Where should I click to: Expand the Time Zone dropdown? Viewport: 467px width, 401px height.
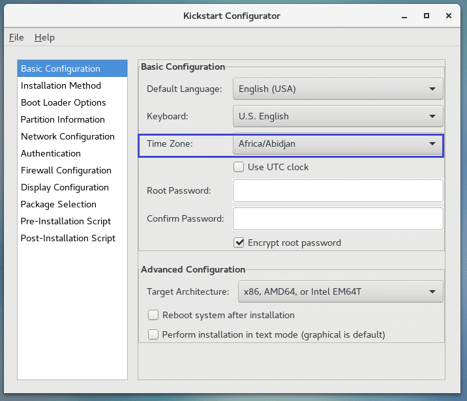point(337,143)
